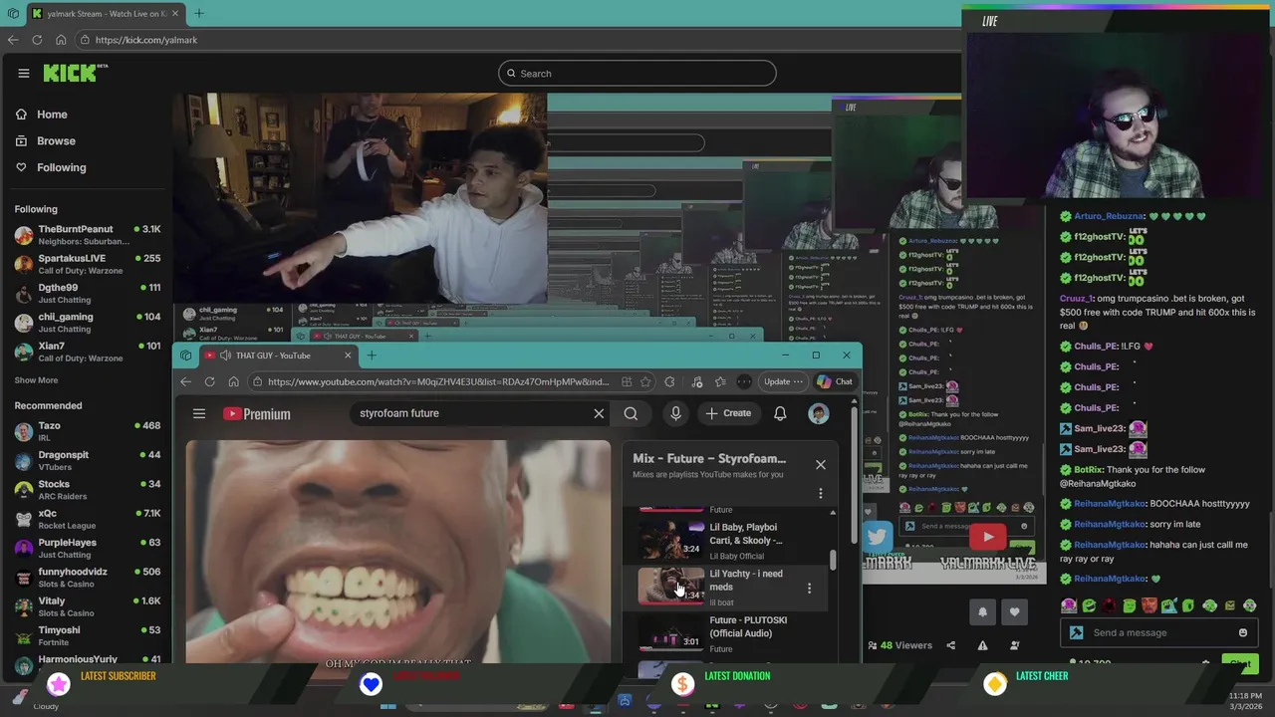Open Dgthe999 channel in Following list
Viewport: 1275px width, 717px height.
pos(87,293)
